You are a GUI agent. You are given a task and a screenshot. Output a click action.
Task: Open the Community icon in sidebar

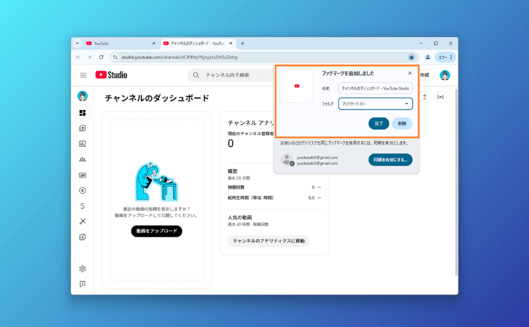pyautogui.click(x=82, y=159)
